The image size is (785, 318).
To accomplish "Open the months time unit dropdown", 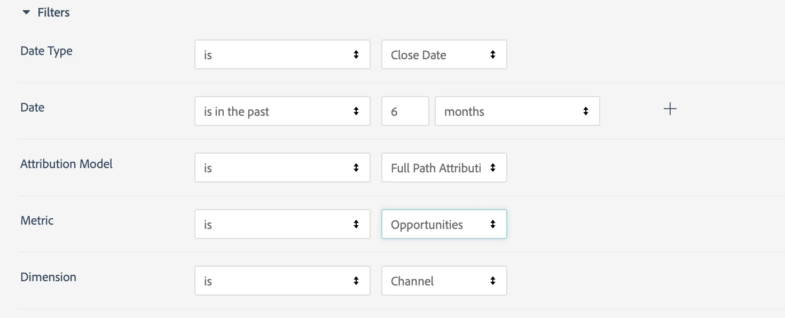I will (517, 111).
